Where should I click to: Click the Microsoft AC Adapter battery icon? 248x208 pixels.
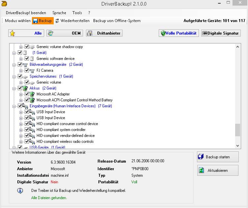tap(32, 94)
